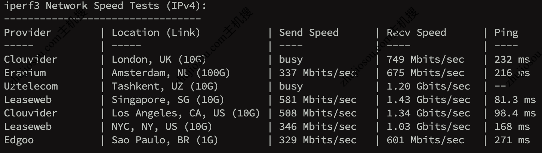This screenshot has width=542, height=153.
Task: Click the Ping column header
Action: tap(506, 33)
